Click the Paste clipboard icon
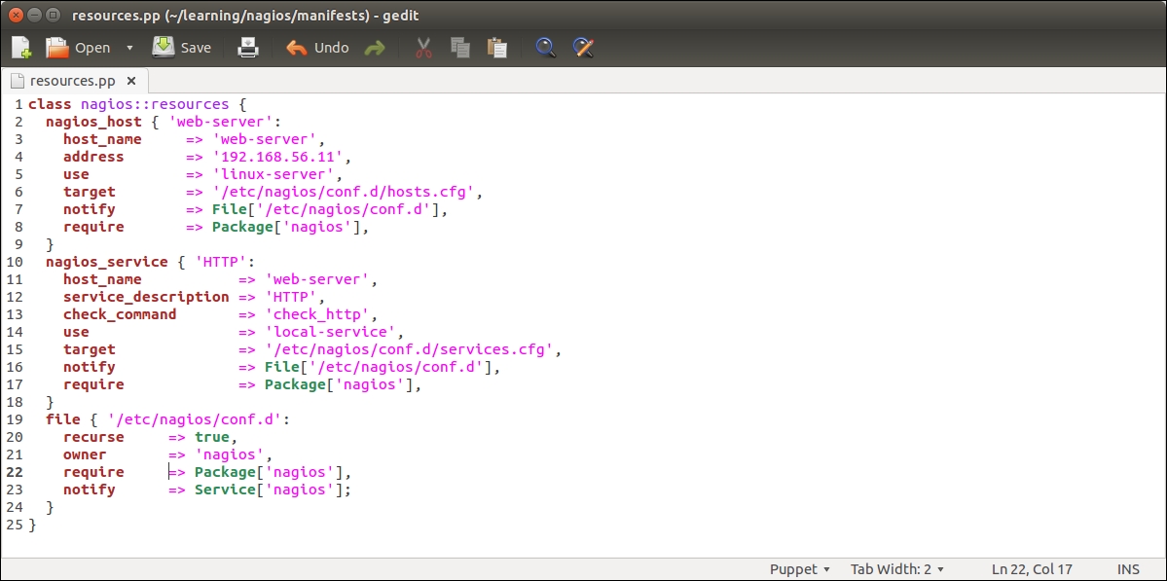Screen dimensions: 1167x581 click(x=496, y=48)
